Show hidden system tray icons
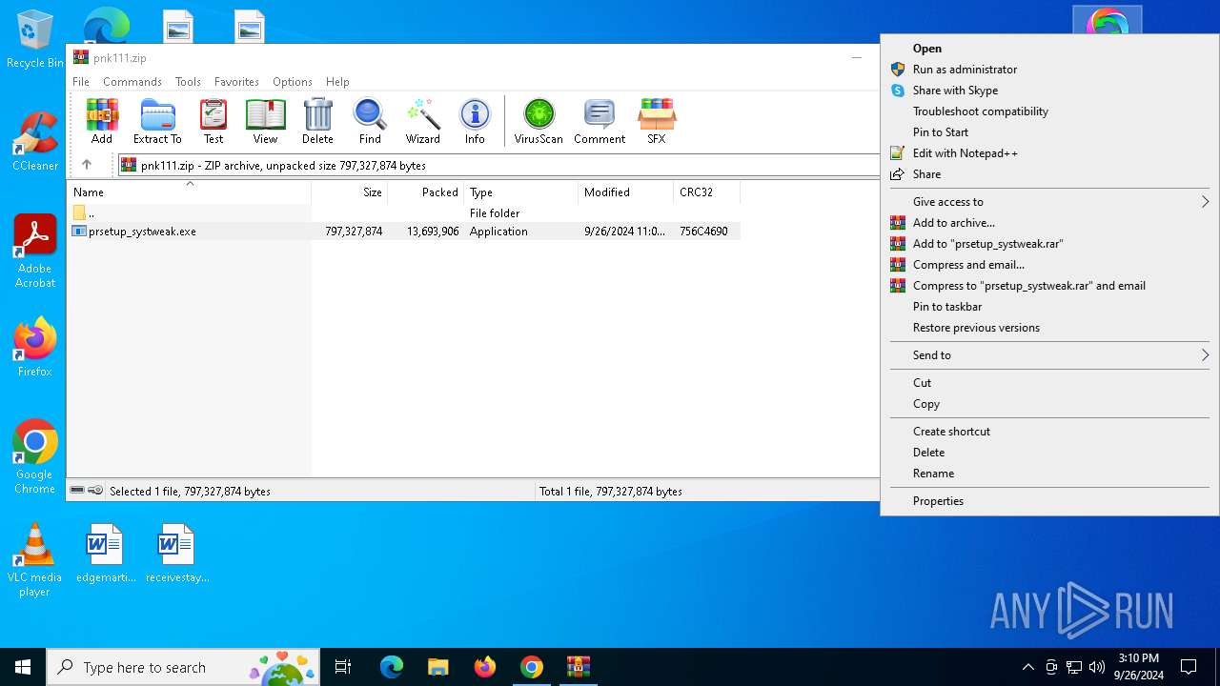1220x686 pixels. [x=1027, y=667]
